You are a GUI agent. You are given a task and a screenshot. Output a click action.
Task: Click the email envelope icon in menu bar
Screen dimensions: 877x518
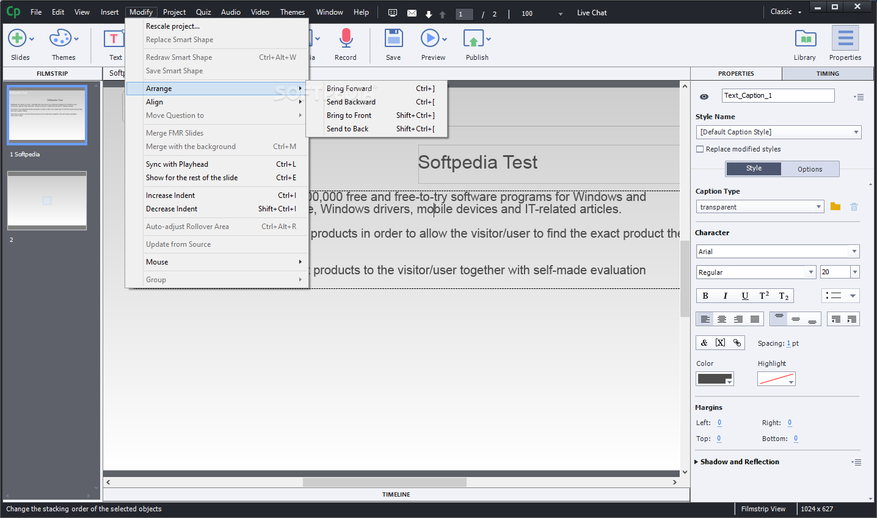click(x=412, y=13)
